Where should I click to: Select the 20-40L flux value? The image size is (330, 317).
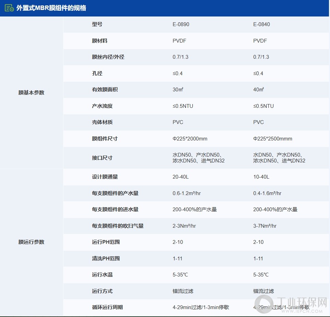pyautogui.click(x=180, y=177)
